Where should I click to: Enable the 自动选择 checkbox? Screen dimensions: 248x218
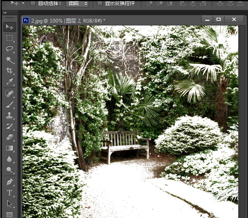click(x=33, y=3)
